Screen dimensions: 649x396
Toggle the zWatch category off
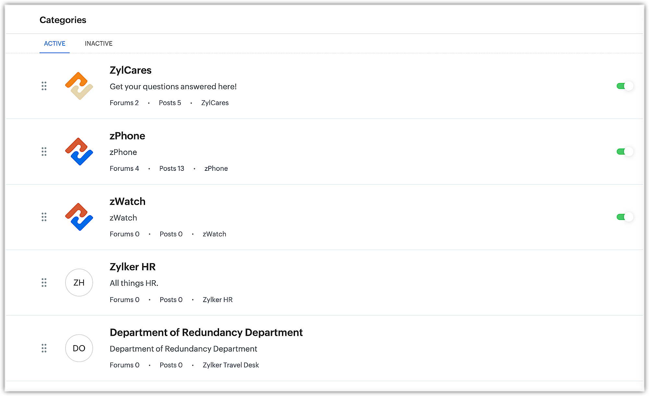click(625, 217)
